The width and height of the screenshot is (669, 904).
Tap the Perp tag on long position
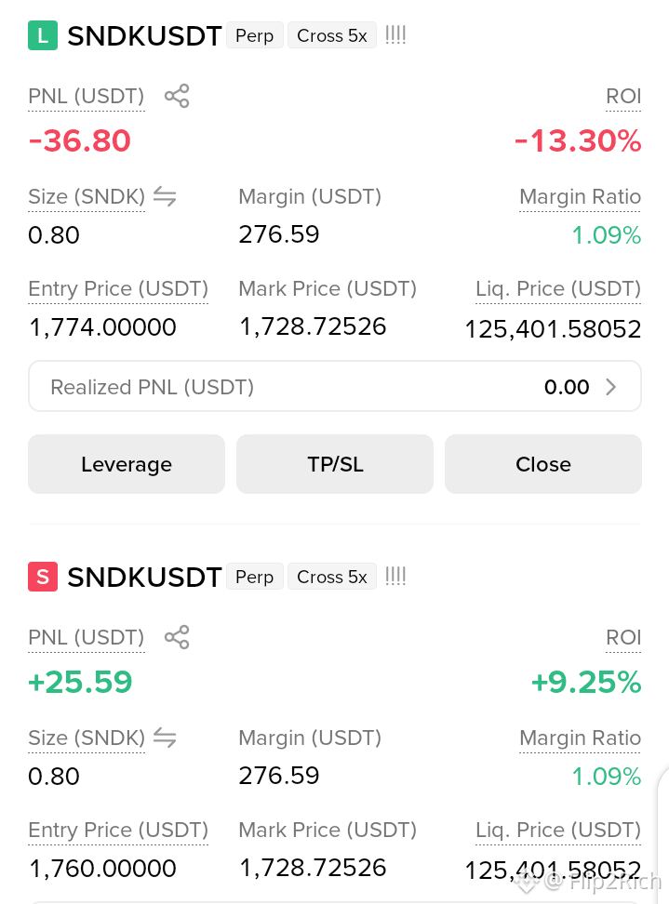pyautogui.click(x=254, y=35)
